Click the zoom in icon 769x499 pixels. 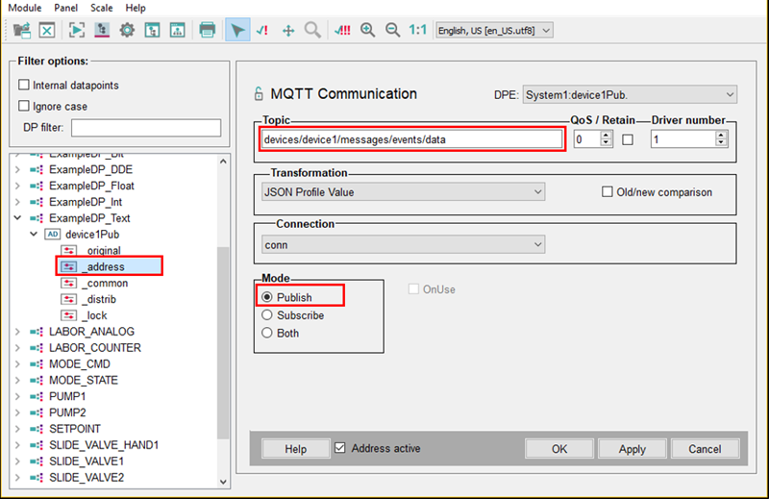point(367,31)
